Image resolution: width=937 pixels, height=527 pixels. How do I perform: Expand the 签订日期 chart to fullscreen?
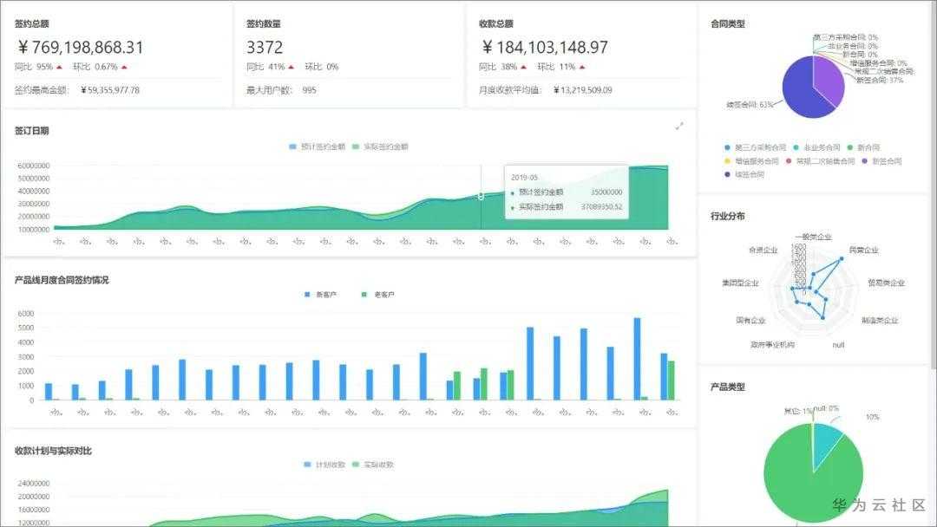pos(679,126)
